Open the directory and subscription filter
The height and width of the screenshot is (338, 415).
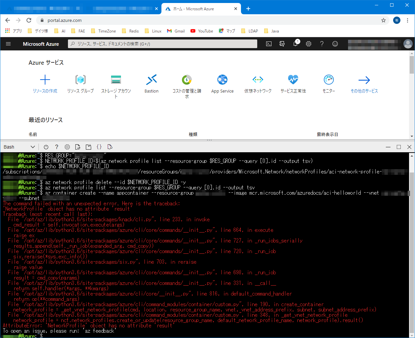(x=282, y=43)
